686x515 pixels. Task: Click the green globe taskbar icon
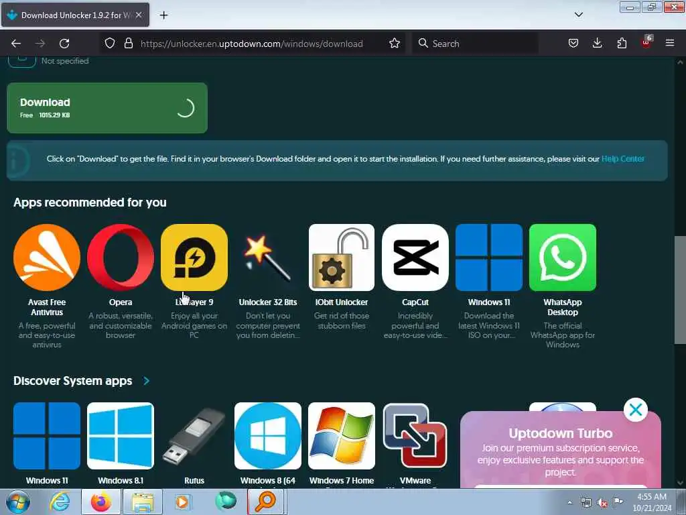coord(226,502)
